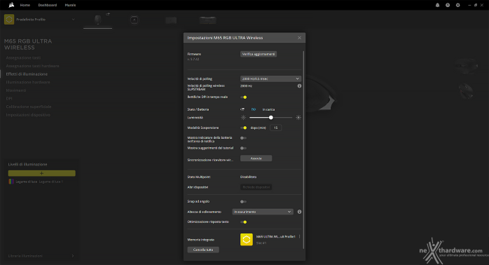Enable Snap ad angolo switch
The image size is (489, 265).
(x=244, y=202)
